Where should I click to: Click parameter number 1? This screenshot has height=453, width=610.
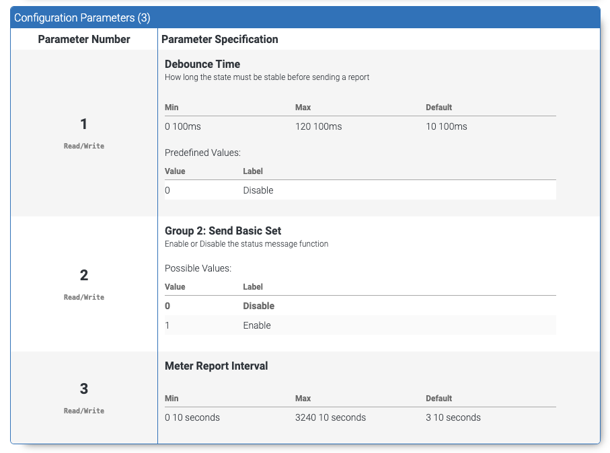(x=84, y=124)
